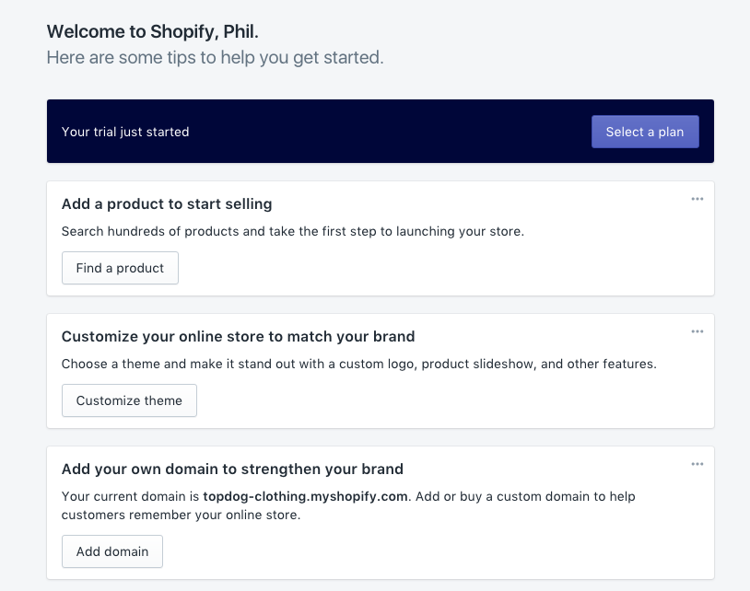Image resolution: width=750 pixels, height=591 pixels.
Task: Click the 'Your trial just started' text
Action: 124,132
